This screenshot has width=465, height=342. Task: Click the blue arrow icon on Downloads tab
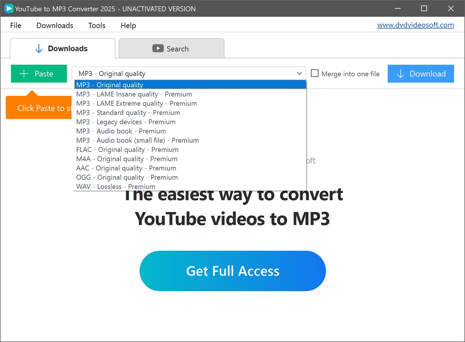click(x=39, y=49)
